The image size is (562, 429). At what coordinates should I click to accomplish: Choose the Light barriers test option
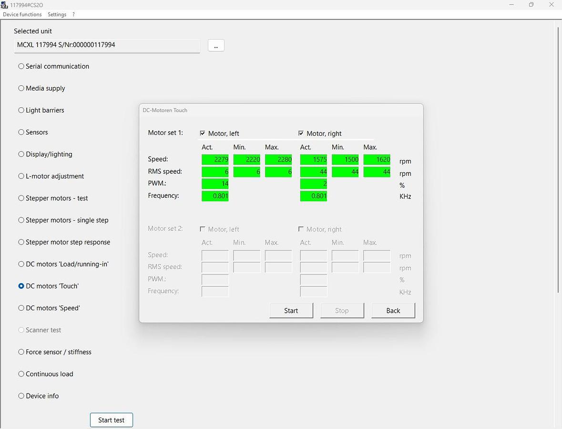(21, 110)
